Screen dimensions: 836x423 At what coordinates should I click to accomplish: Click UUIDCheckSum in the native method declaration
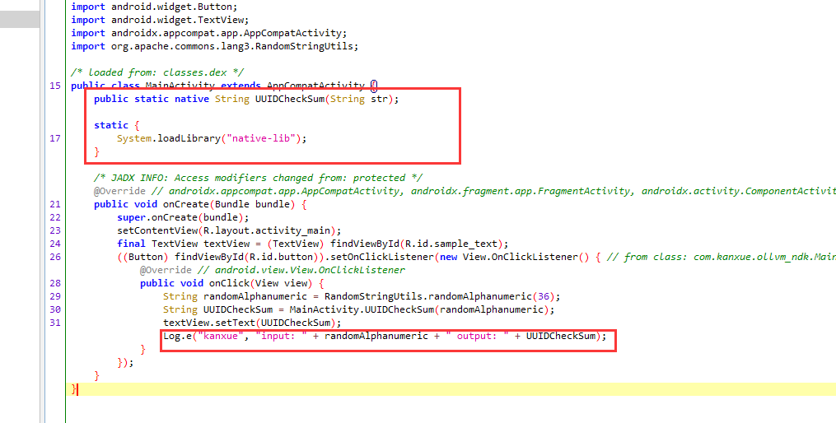coord(289,99)
